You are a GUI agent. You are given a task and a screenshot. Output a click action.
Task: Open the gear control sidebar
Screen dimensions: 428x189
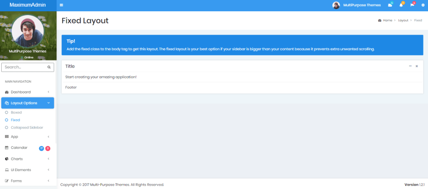(423, 5)
